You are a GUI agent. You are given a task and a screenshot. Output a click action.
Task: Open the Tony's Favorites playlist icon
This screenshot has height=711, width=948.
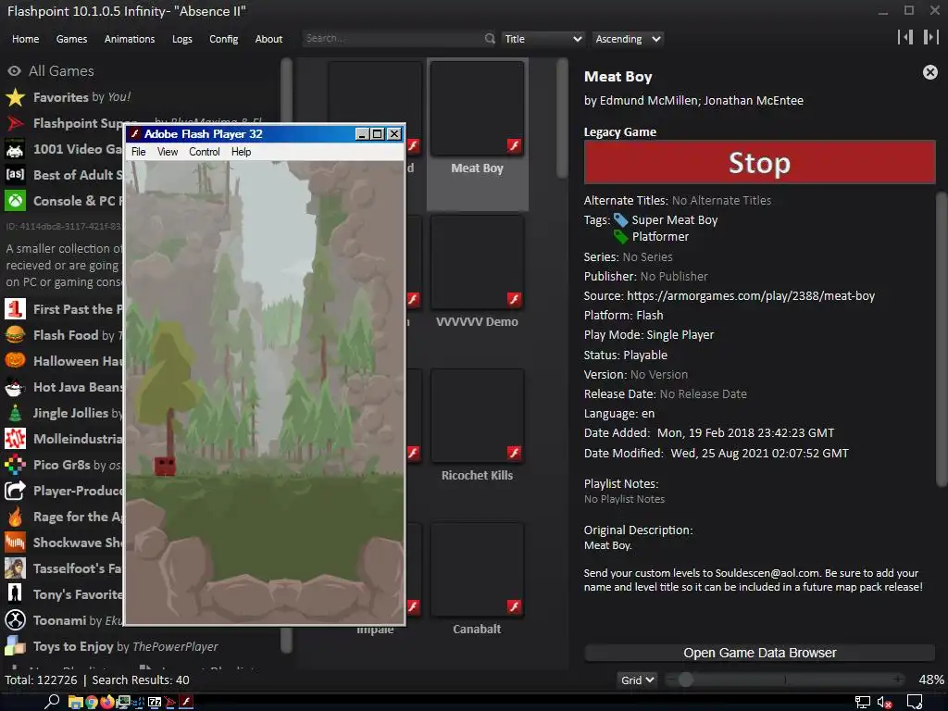pos(15,594)
